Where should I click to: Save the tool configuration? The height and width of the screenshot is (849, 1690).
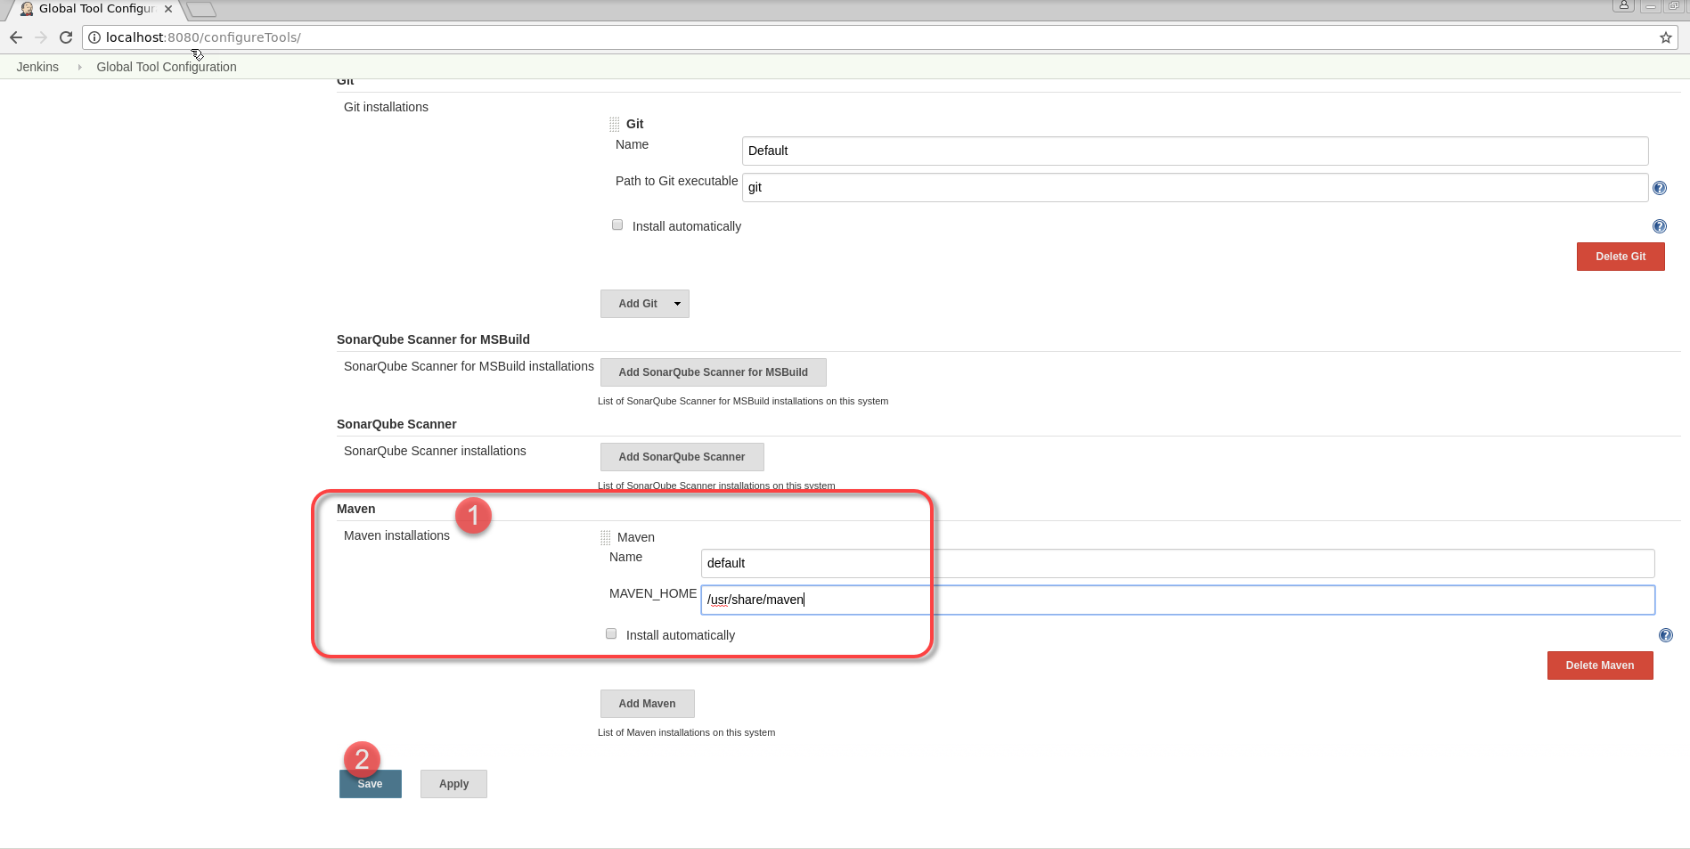point(371,784)
